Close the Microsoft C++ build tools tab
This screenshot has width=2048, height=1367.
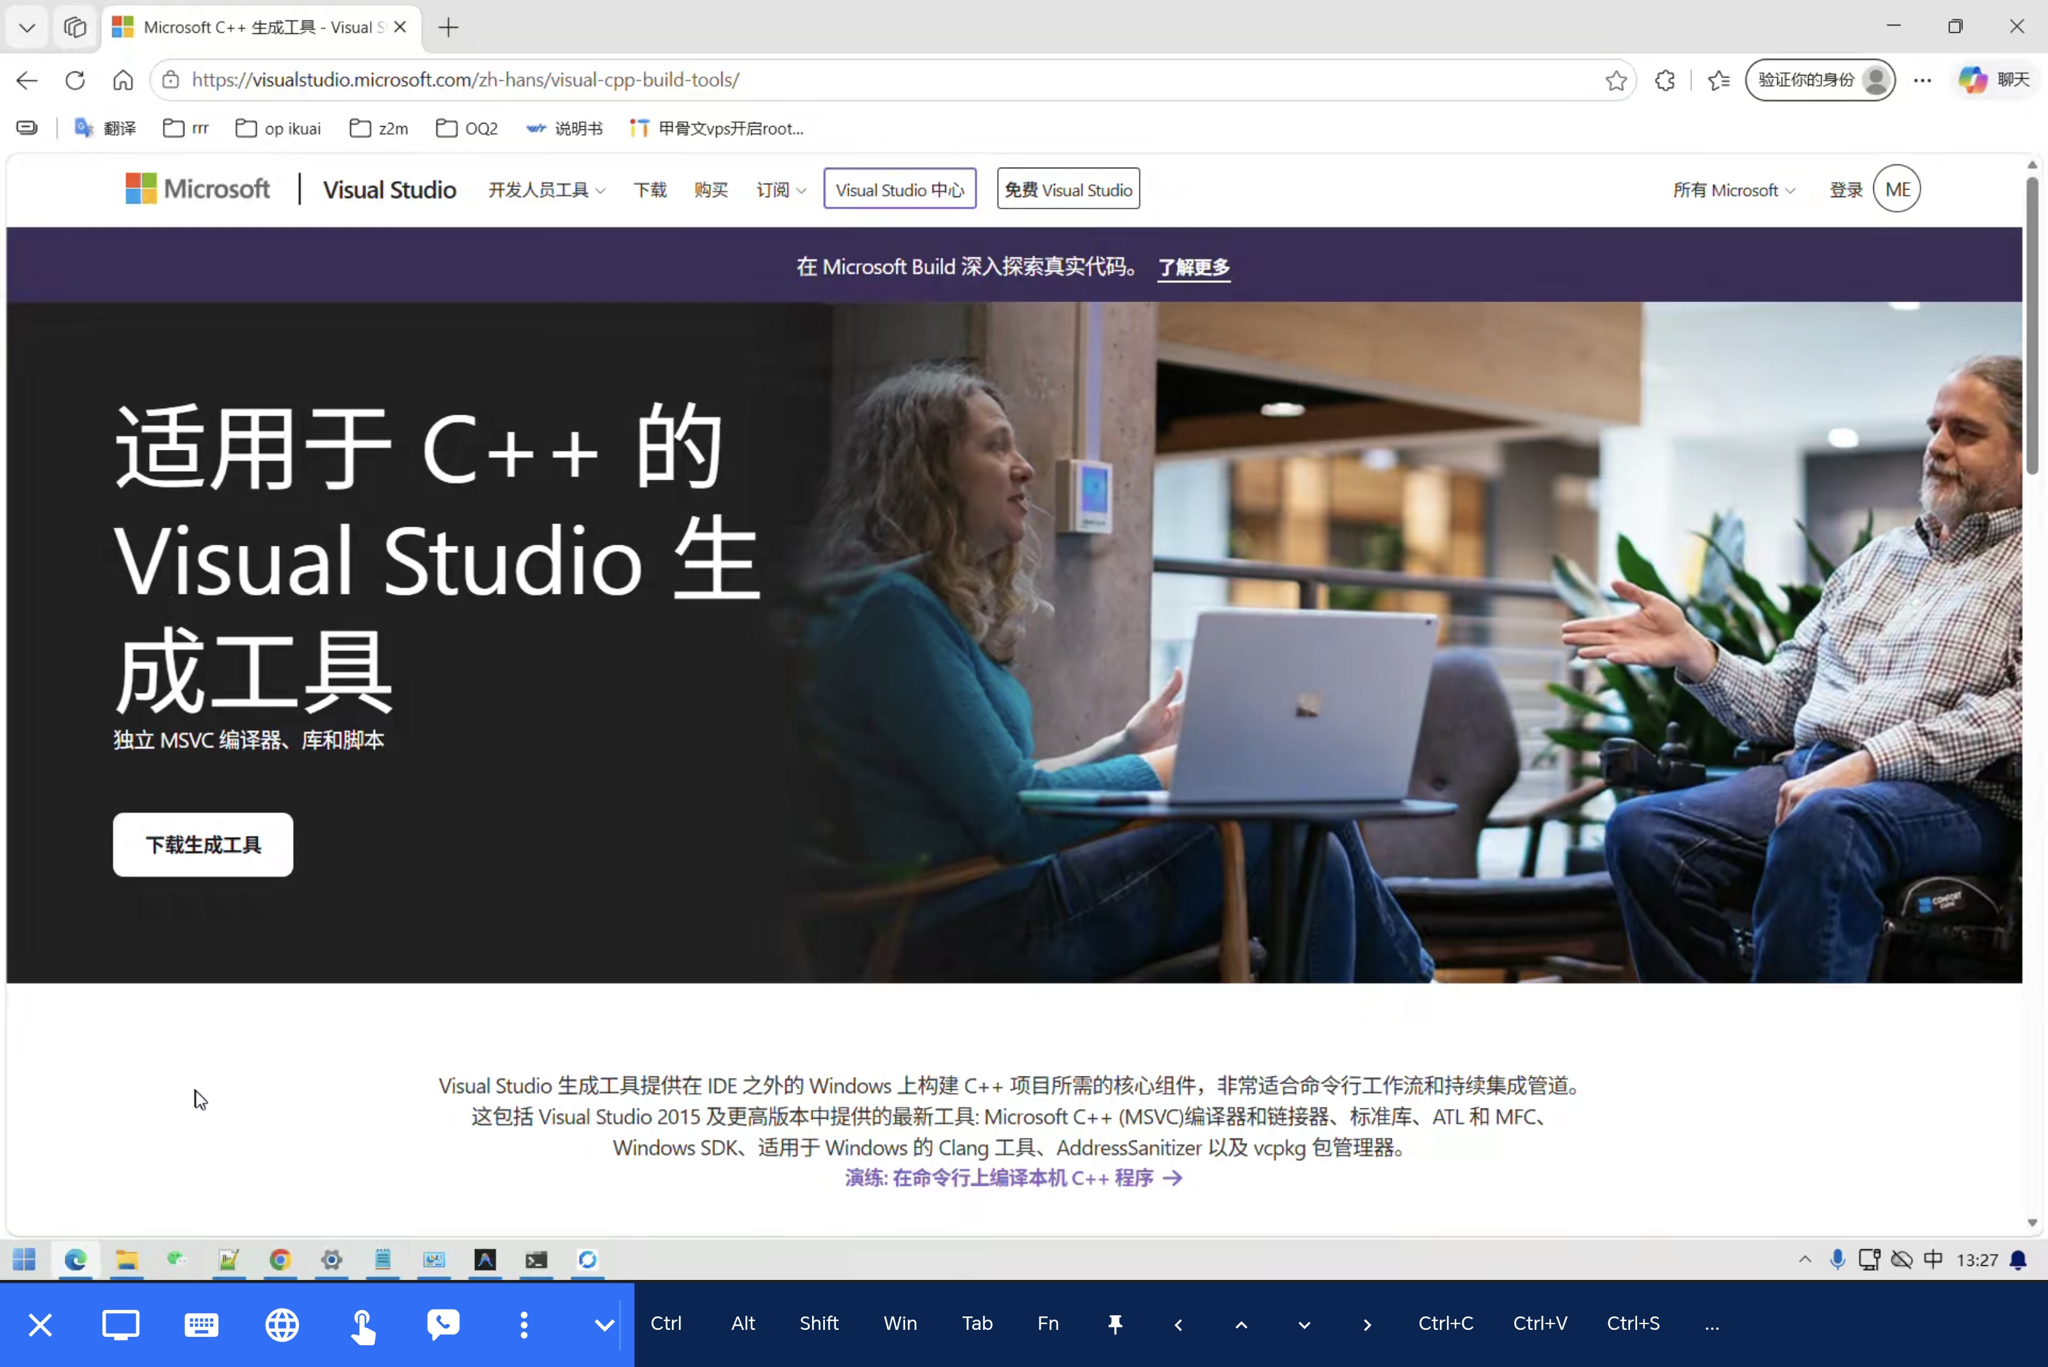coord(400,27)
